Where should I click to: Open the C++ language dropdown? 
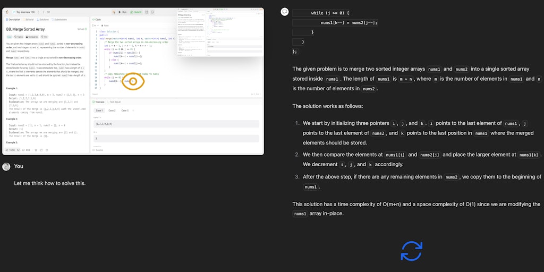pyautogui.click(x=96, y=25)
